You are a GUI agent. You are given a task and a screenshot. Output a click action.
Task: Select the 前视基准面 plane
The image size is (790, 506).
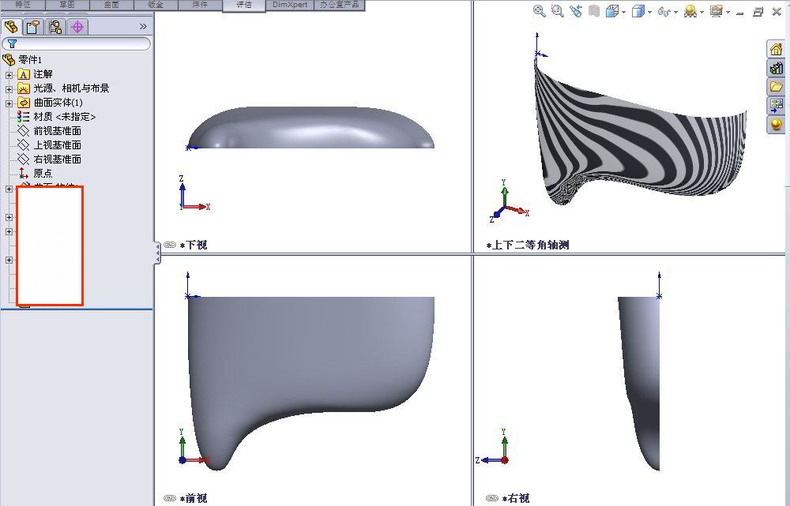(x=57, y=131)
